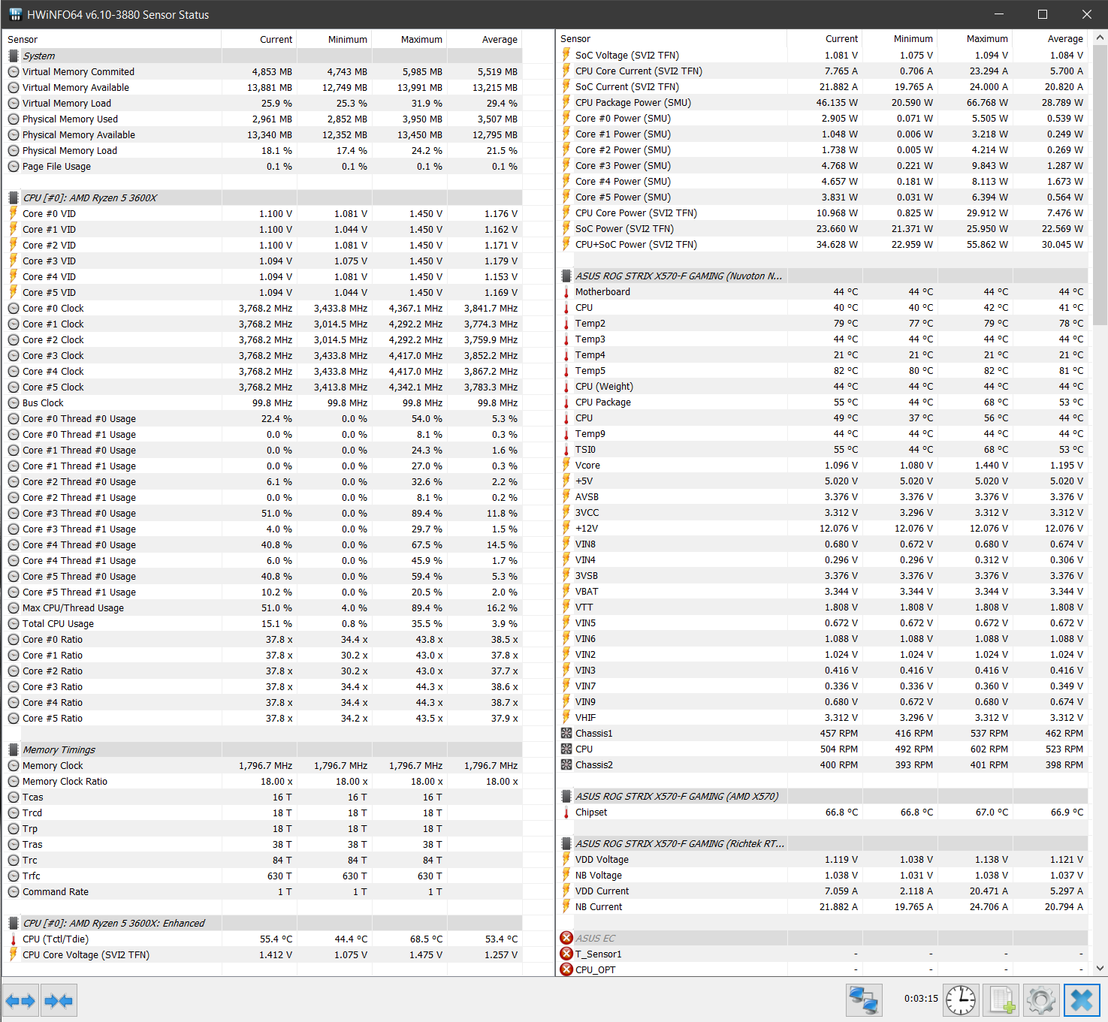Select the Temp5 82 °C row
Screen dimensions: 1108x1022
[823, 370]
